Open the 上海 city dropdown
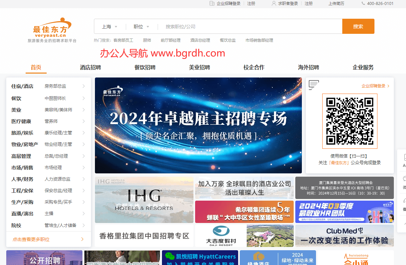 pyautogui.click(x=109, y=27)
